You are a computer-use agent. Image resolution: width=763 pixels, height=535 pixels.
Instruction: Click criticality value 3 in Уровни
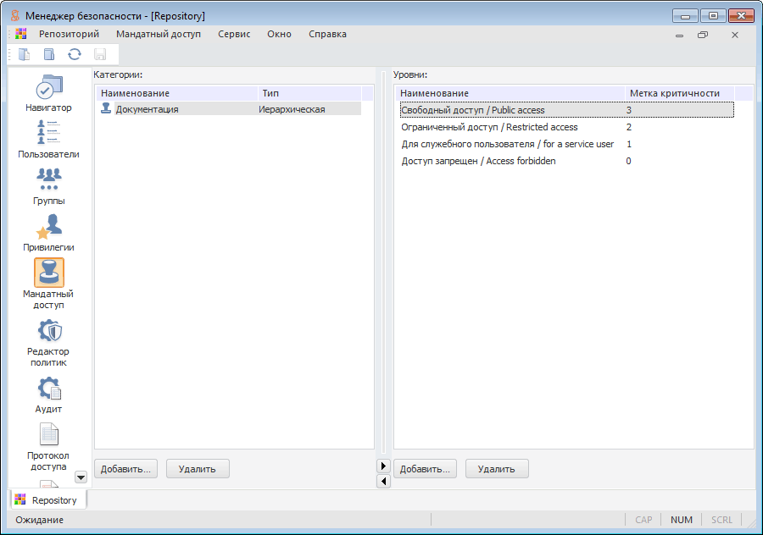click(x=629, y=110)
